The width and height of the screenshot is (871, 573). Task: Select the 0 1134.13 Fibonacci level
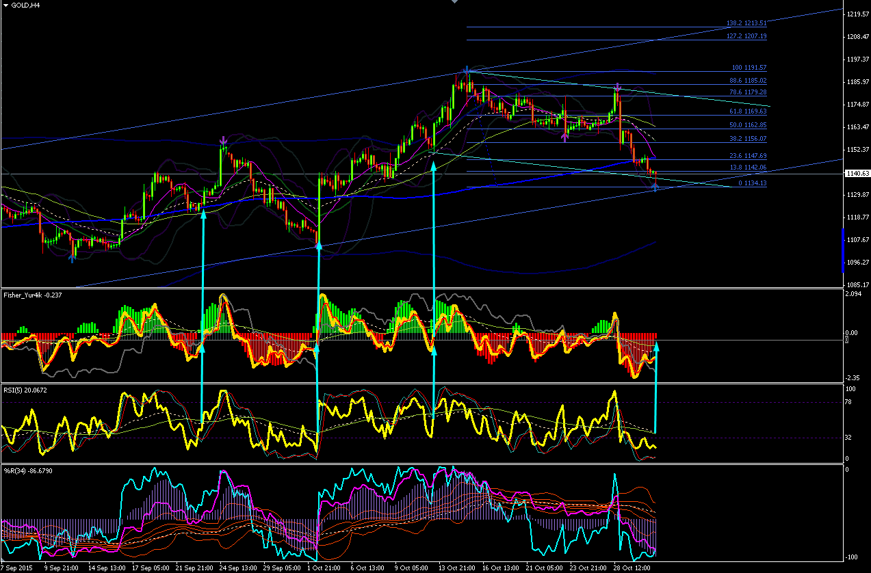point(752,183)
